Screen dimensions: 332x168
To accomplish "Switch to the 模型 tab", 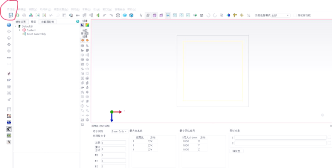I will click(x=34, y=21).
